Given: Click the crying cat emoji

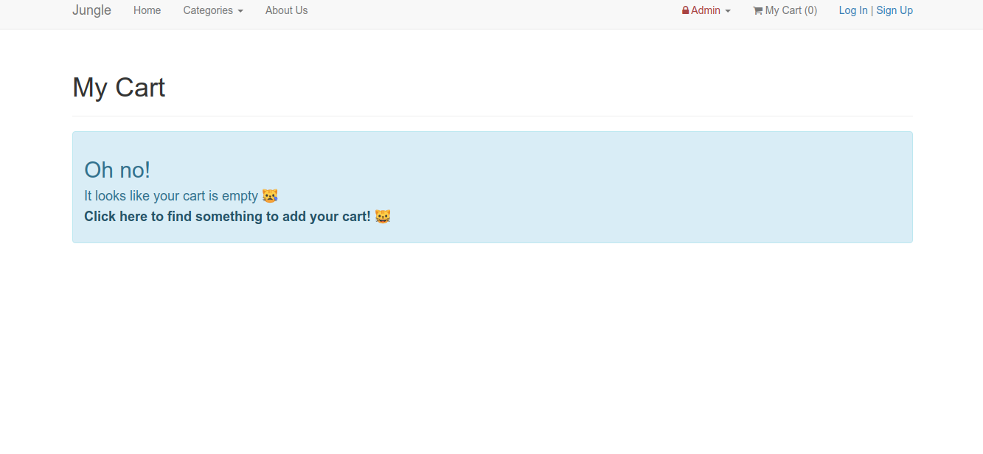Looking at the screenshot, I should coord(270,196).
